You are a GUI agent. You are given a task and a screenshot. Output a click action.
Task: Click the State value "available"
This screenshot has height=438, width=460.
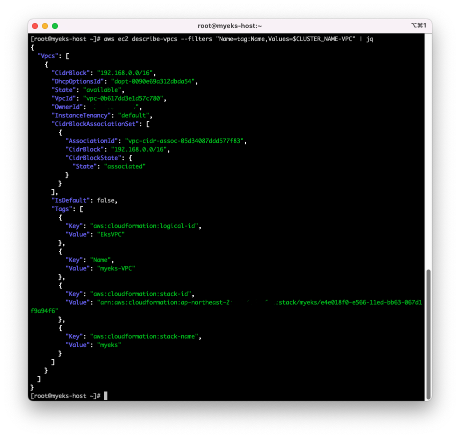click(x=102, y=90)
